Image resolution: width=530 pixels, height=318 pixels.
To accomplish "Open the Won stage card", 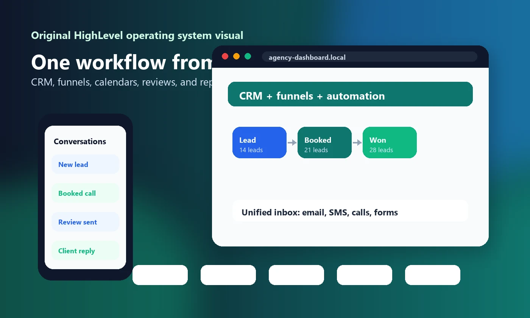I will click(x=390, y=142).
